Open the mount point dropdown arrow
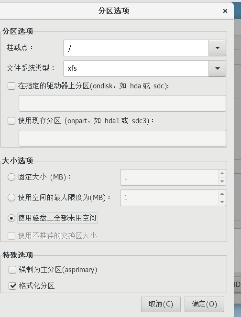The height and width of the screenshot is (317, 241). click(217, 48)
